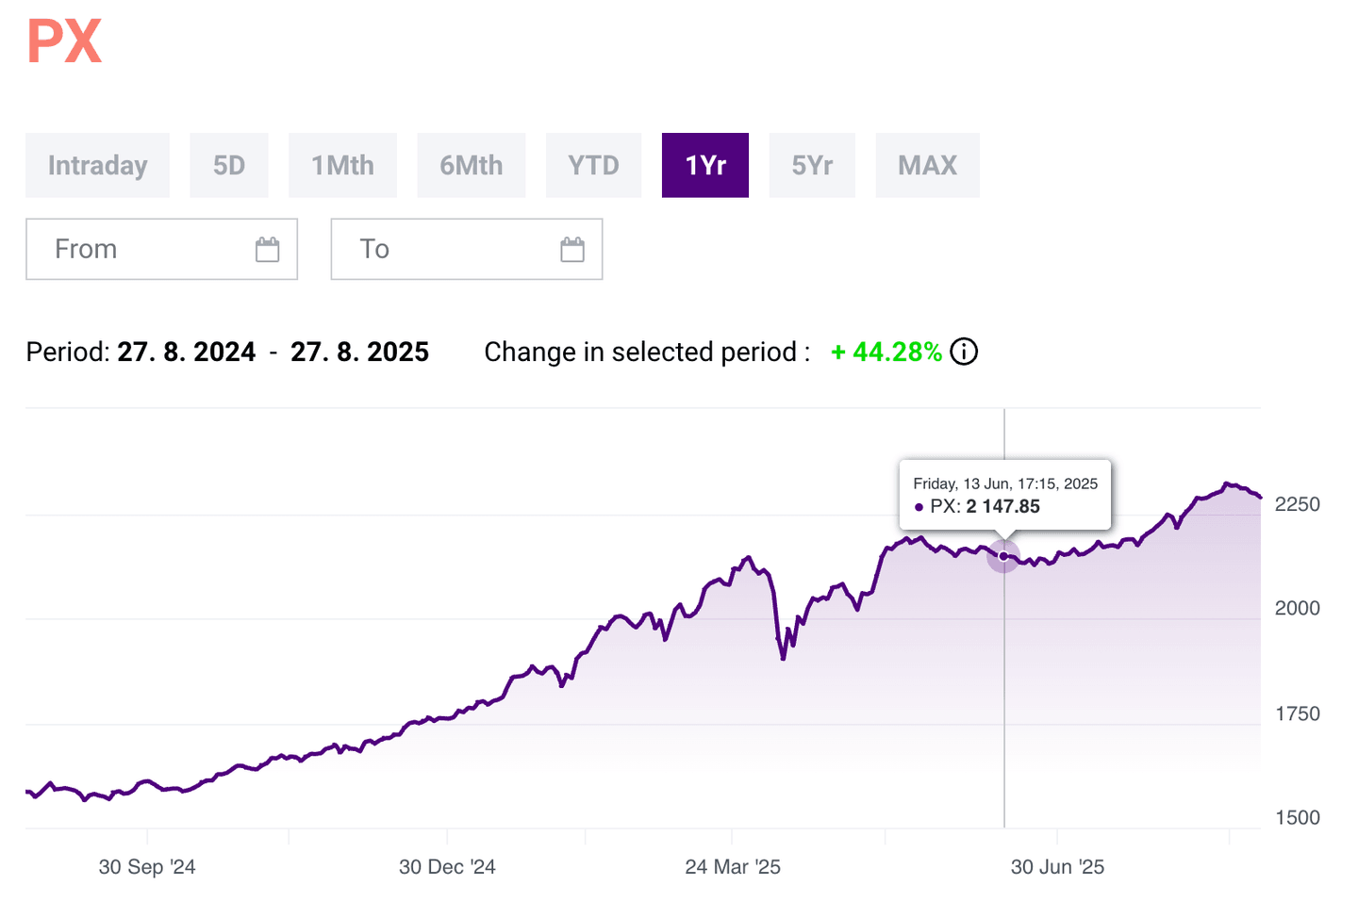Select the active 1Yr tab

click(705, 166)
